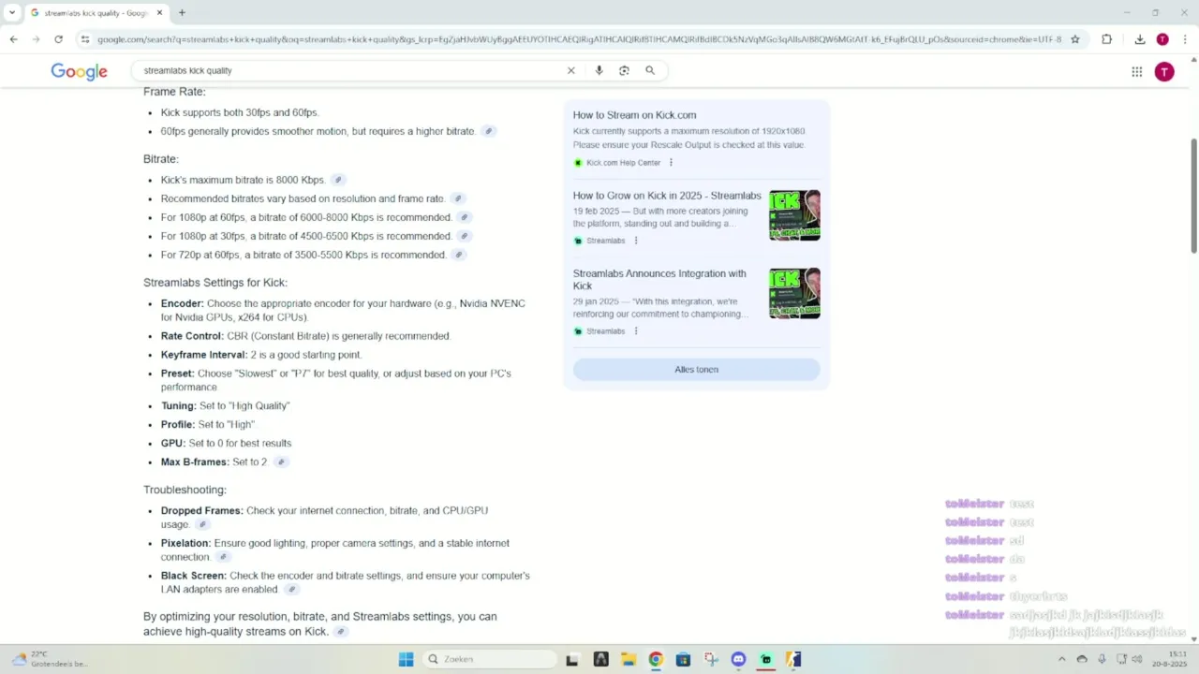Open source link after maximum bitrate 8000 Kbps
The image size is (1199, 674).
coord(338,180)
